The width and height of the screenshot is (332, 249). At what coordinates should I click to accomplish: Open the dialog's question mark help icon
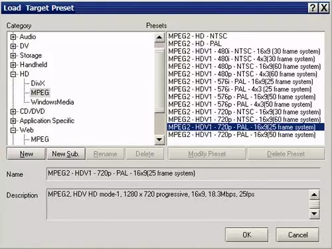(x=313, y=8)
